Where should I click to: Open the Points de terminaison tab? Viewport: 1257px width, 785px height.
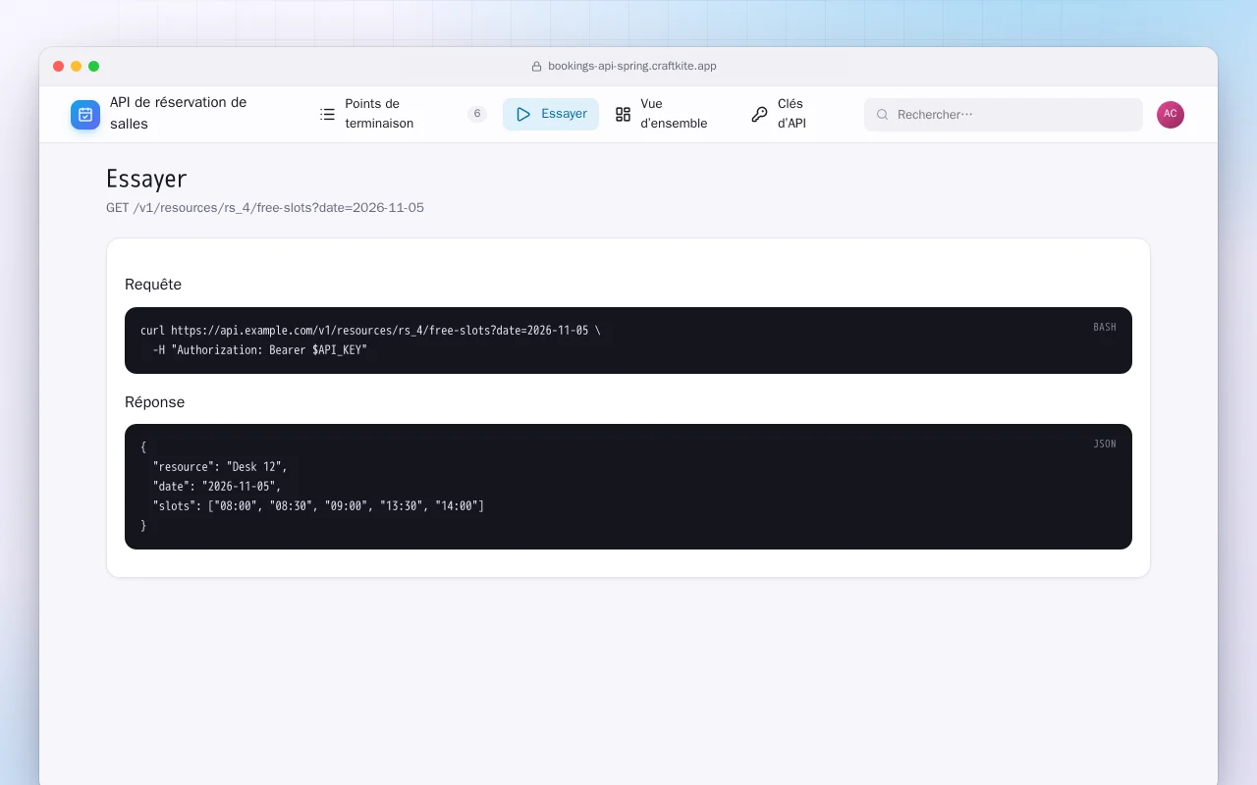tap(403, 114)
